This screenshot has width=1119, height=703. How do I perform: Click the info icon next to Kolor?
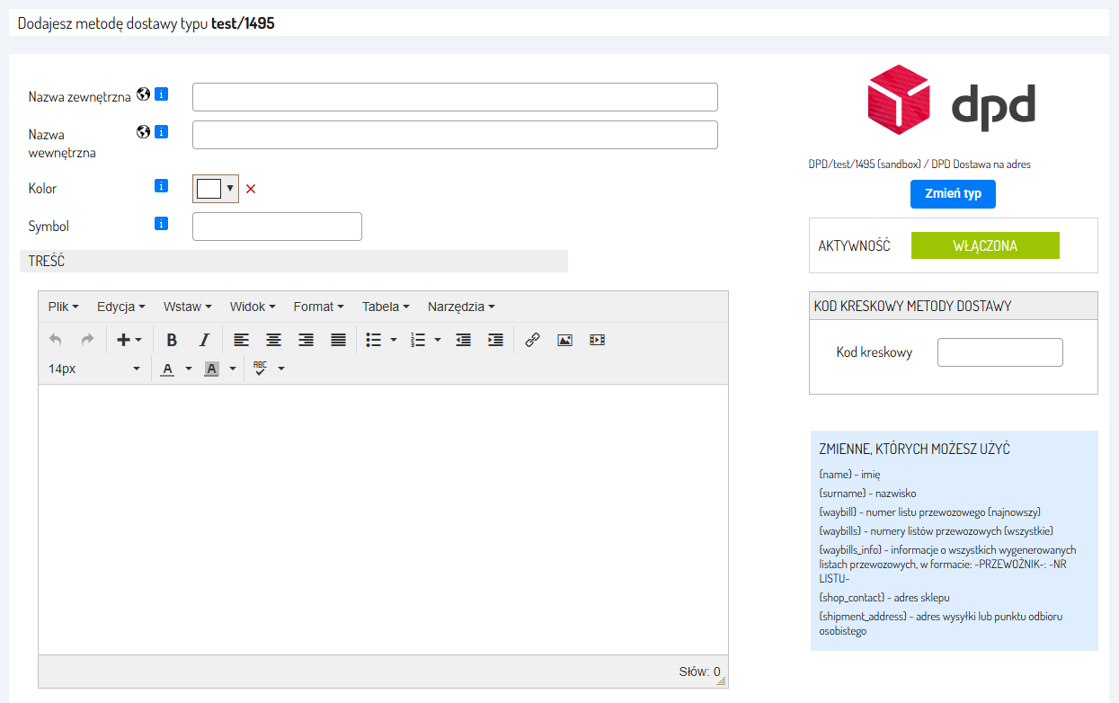click(x=161, y=186)
